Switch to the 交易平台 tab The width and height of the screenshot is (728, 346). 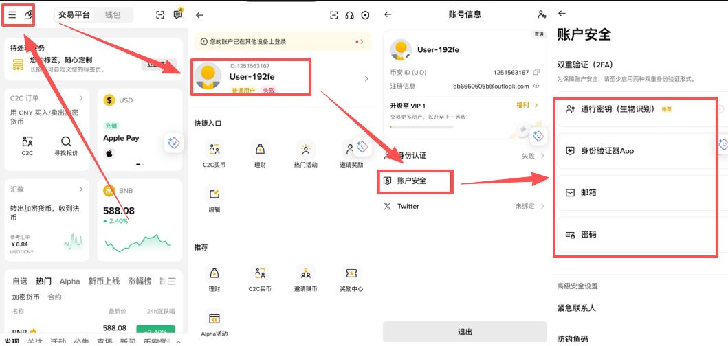pyautogui.click(x=74, y=15)
